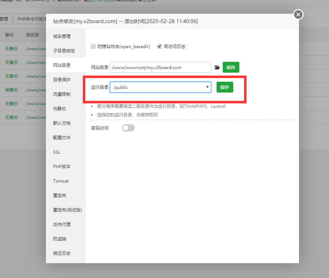
Task: Save the 运行目录 run directory
Action: pyautogui.click(x=225, y=87)
